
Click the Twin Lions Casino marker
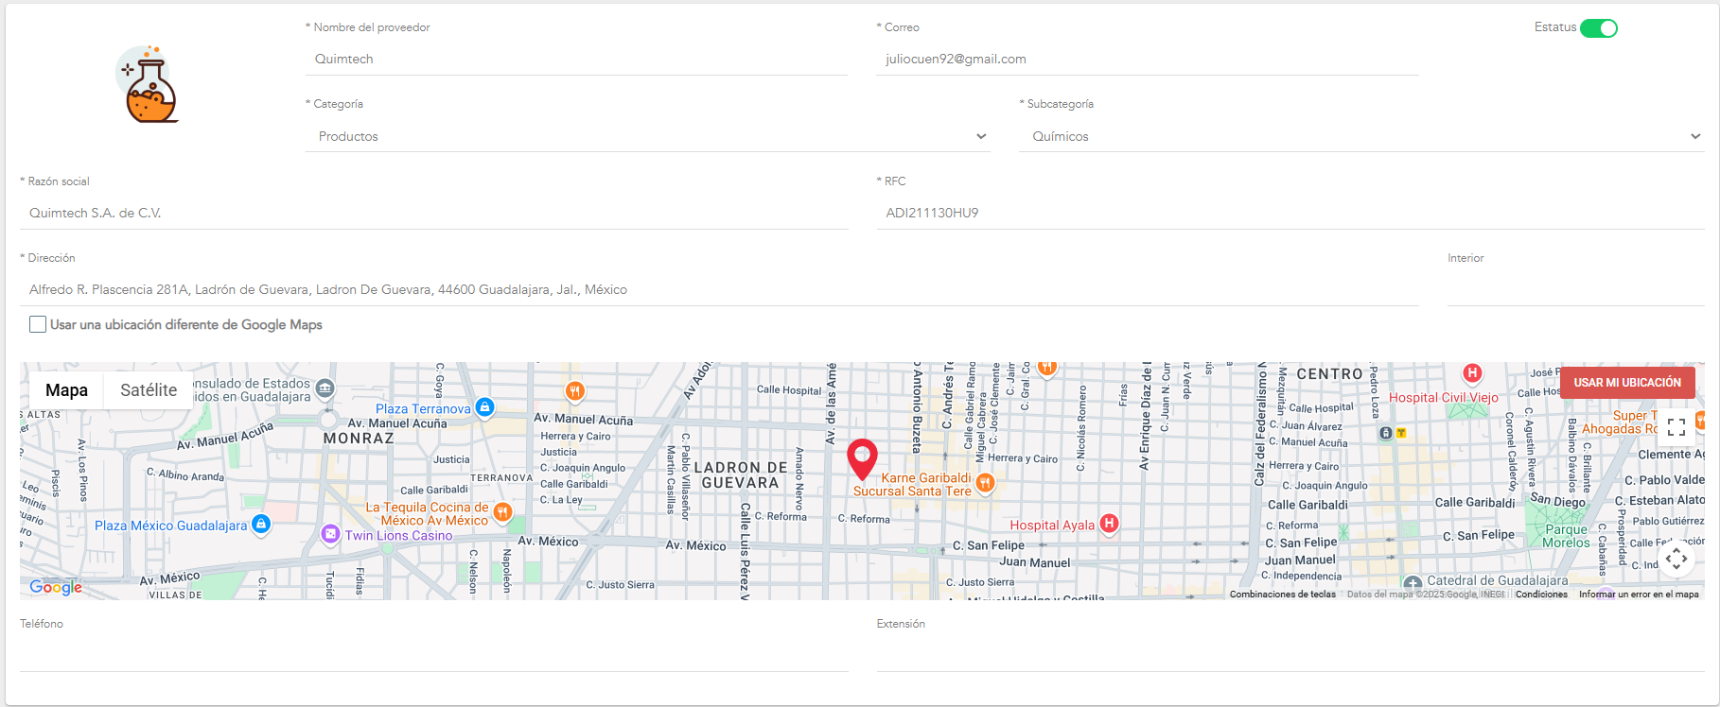click(330, 534)
